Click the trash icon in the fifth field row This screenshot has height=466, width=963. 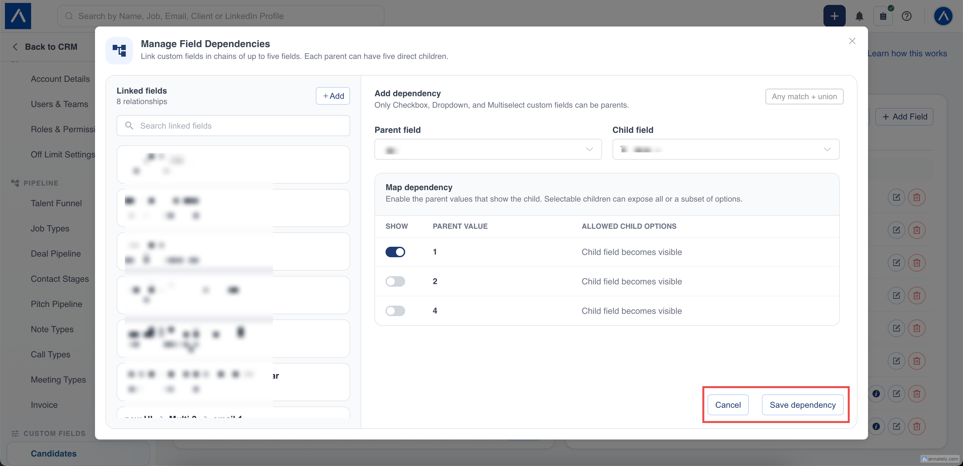916,328
